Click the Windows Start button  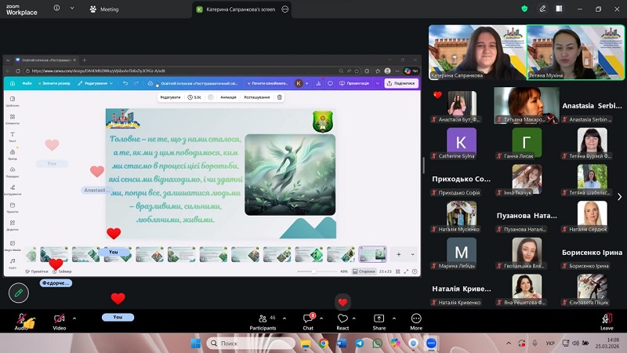pos(197,344)
